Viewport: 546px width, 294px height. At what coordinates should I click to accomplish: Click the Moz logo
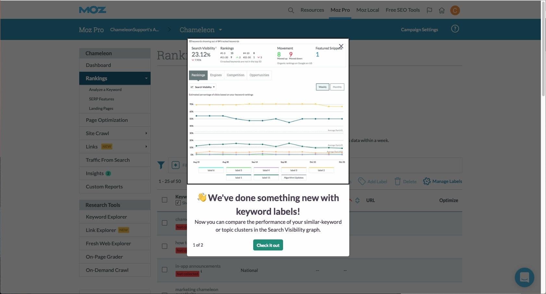click(x=93, y=10)
